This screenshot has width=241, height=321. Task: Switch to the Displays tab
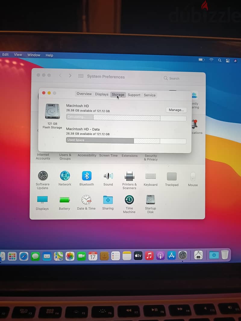102,94
